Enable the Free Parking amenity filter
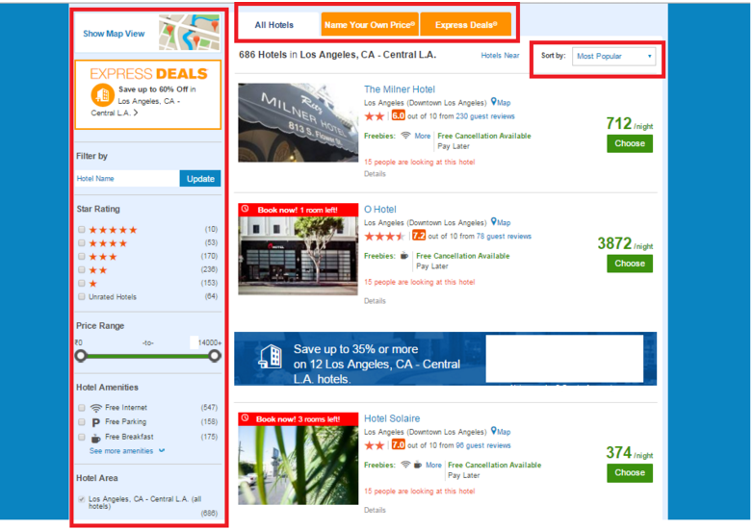 point(82,421)
